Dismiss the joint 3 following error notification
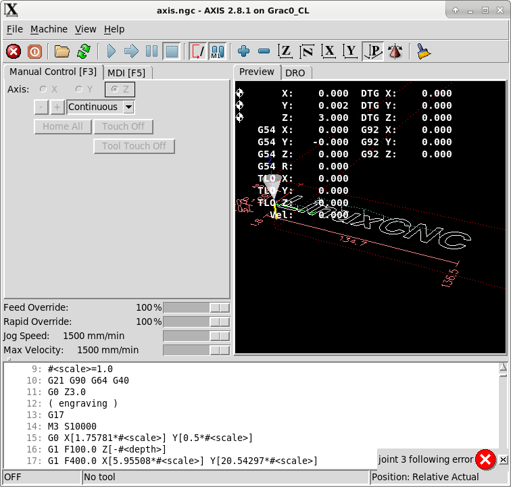 pos(503,459)
